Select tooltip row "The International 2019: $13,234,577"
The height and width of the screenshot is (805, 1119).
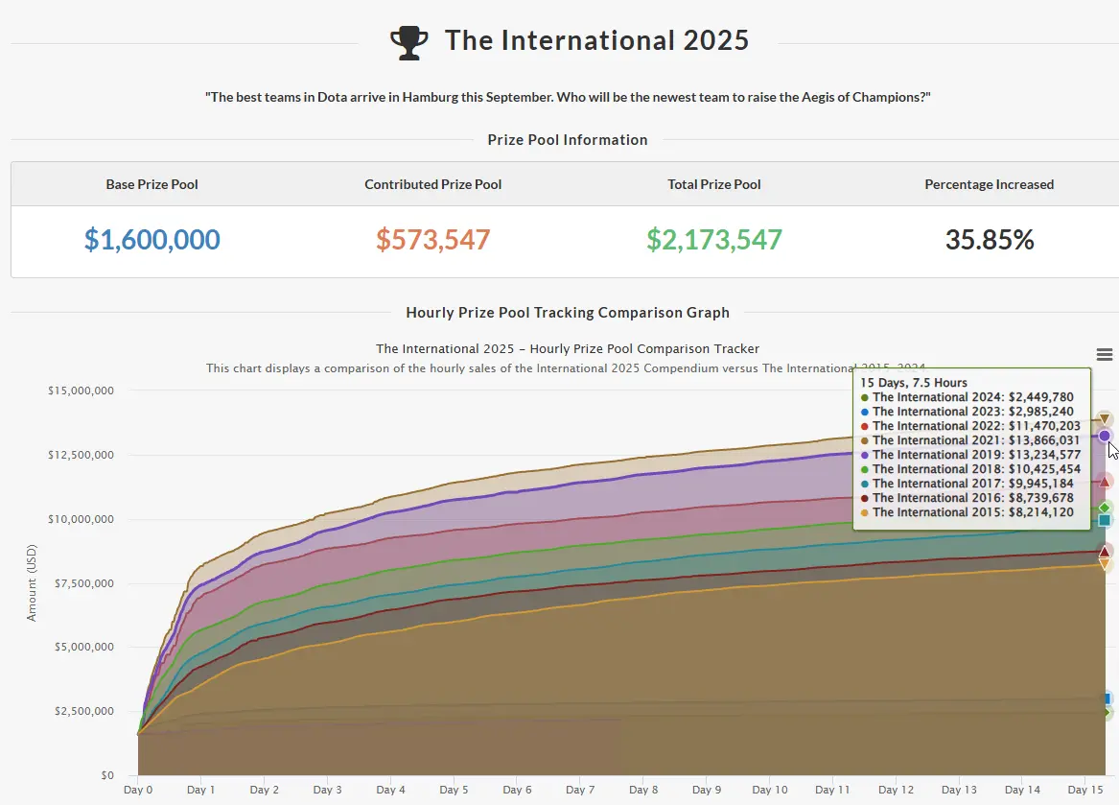pos(970,454)
